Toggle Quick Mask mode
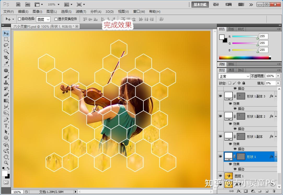 tap(6, 182)
